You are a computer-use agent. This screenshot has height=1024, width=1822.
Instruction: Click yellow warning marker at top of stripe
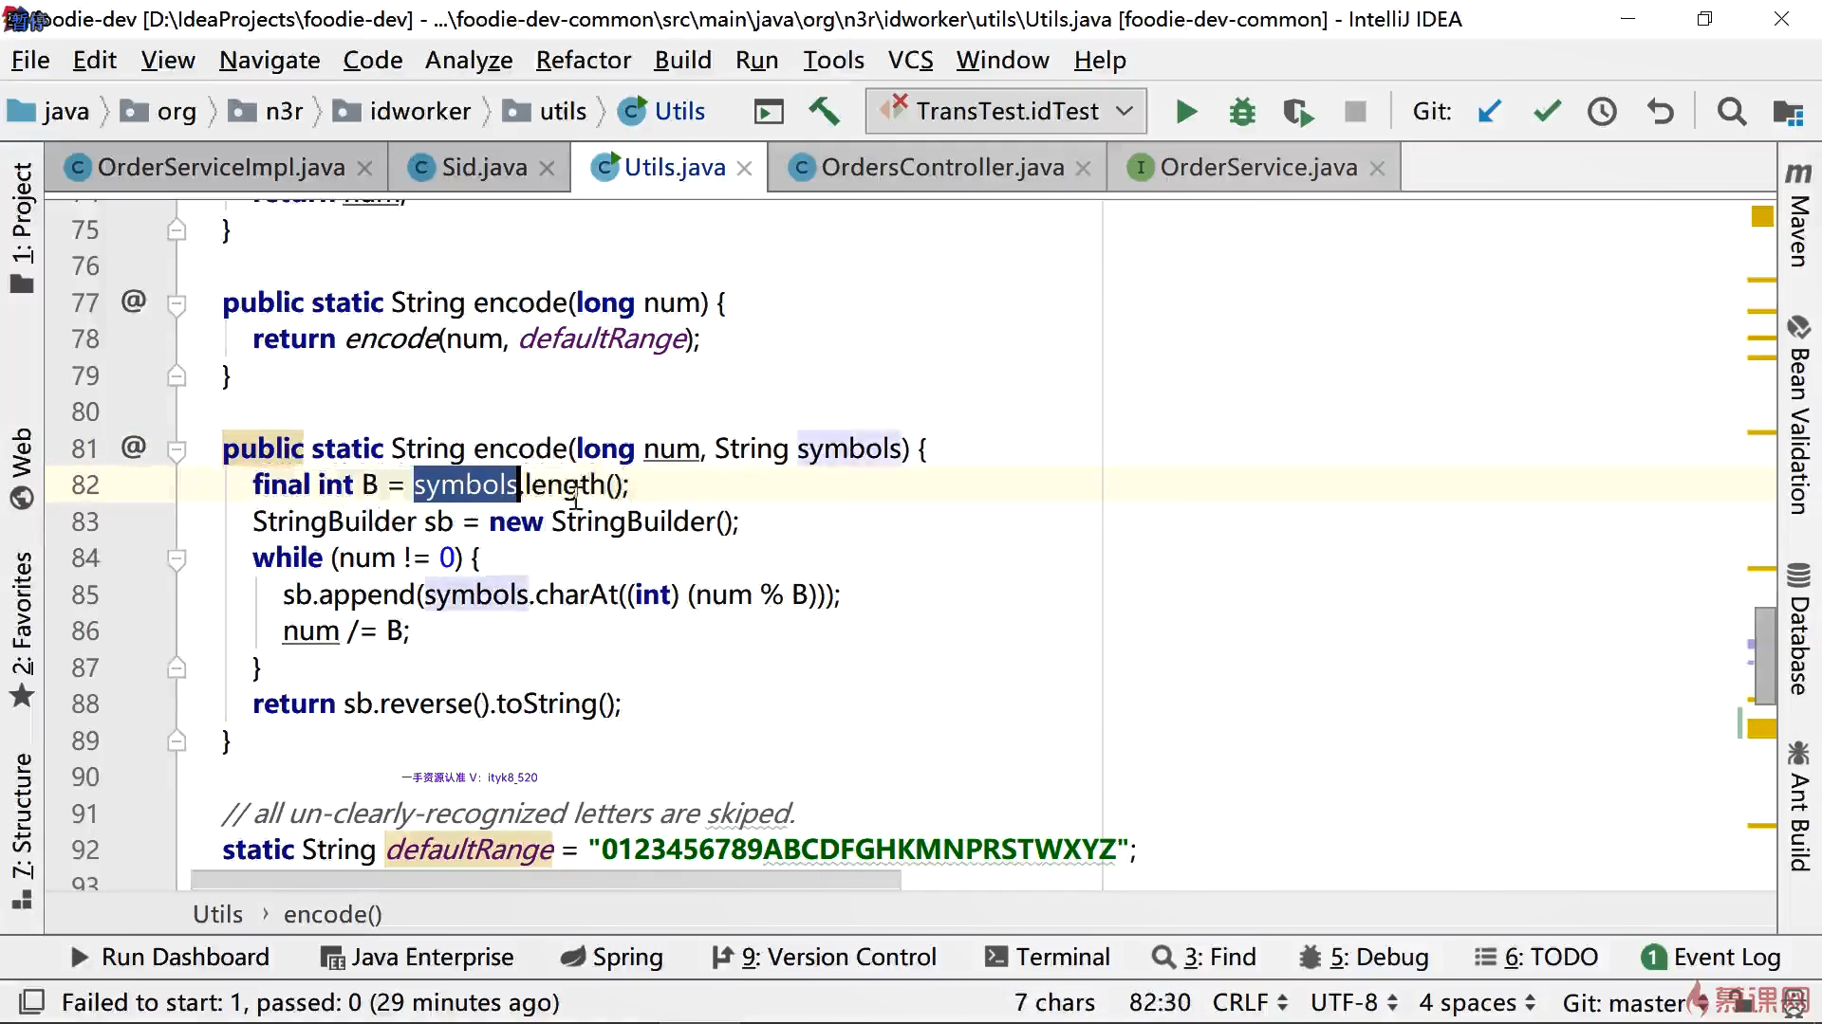tap(1762, 217)
